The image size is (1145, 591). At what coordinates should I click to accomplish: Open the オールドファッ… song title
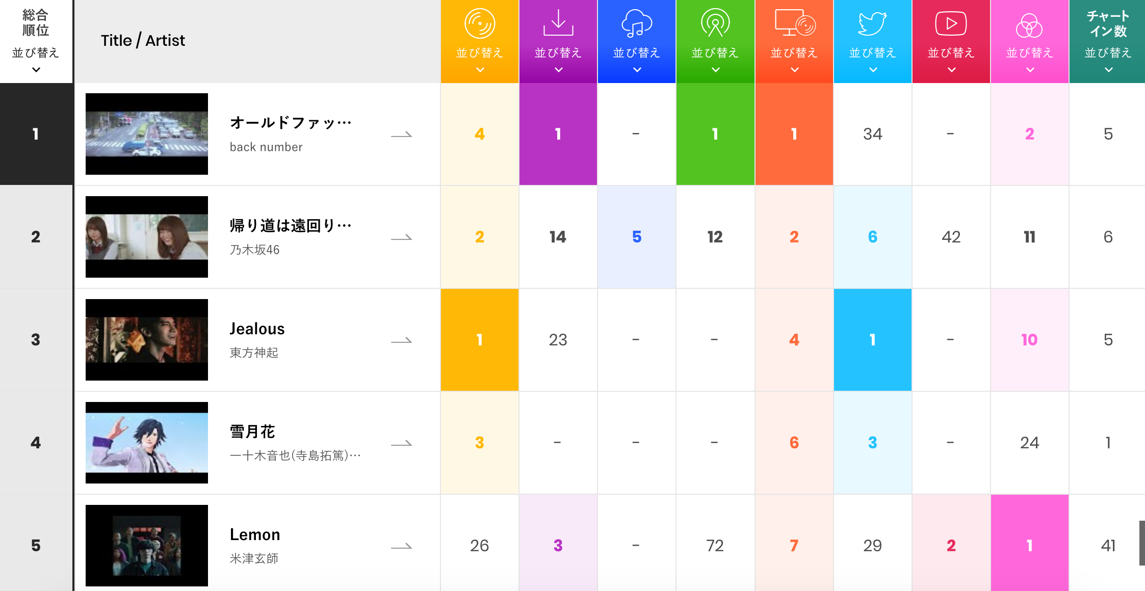[291, 123]
